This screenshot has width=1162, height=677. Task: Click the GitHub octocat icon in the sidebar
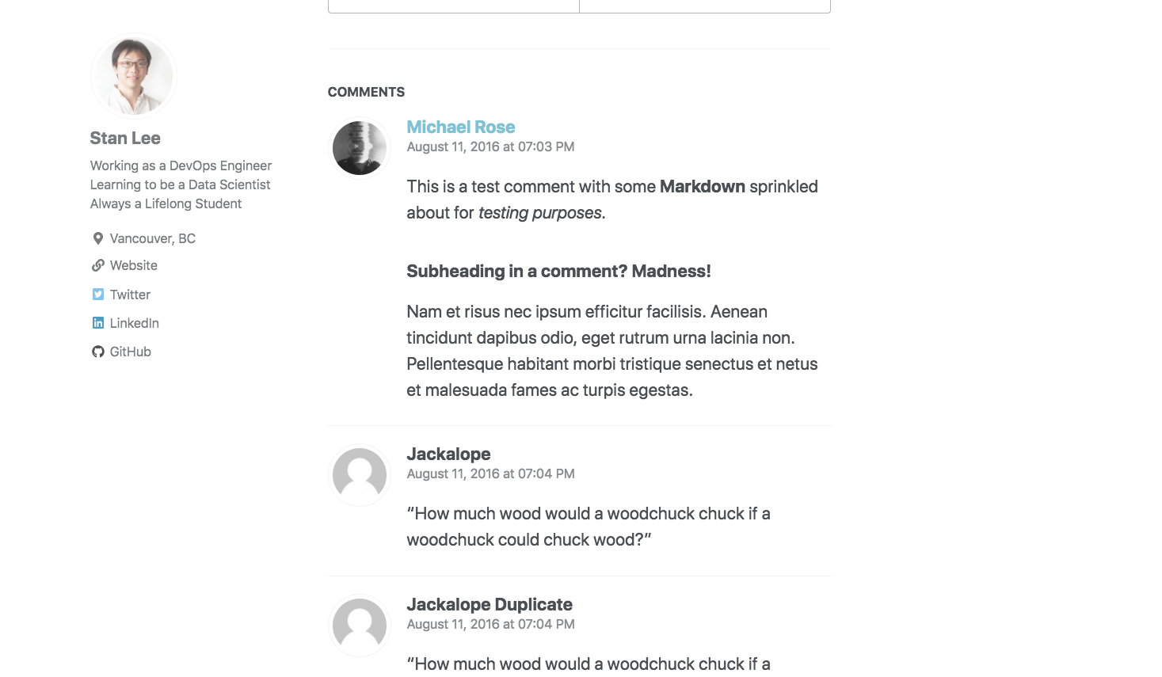97,352
